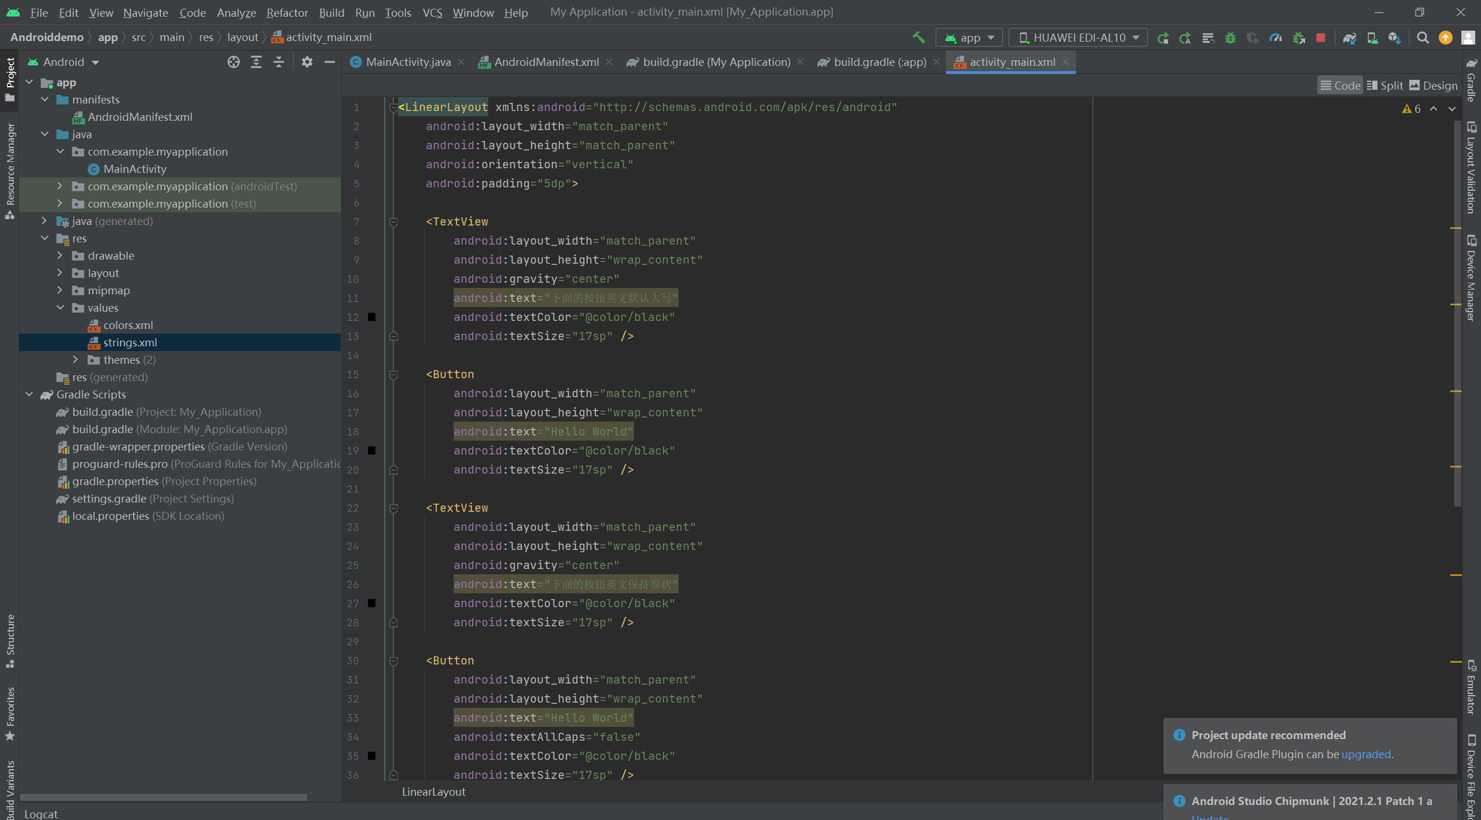1481x820 pixels.
Task: Open Project panel settings gear
Action: [307, 62]
